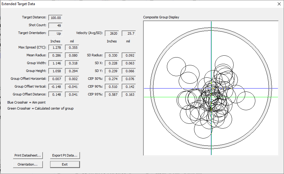The height and width of the screenshot is (174, 284).
Task: Select SD Y inches value 0.239
Action: pyautogui.click(x=112, y=71)
